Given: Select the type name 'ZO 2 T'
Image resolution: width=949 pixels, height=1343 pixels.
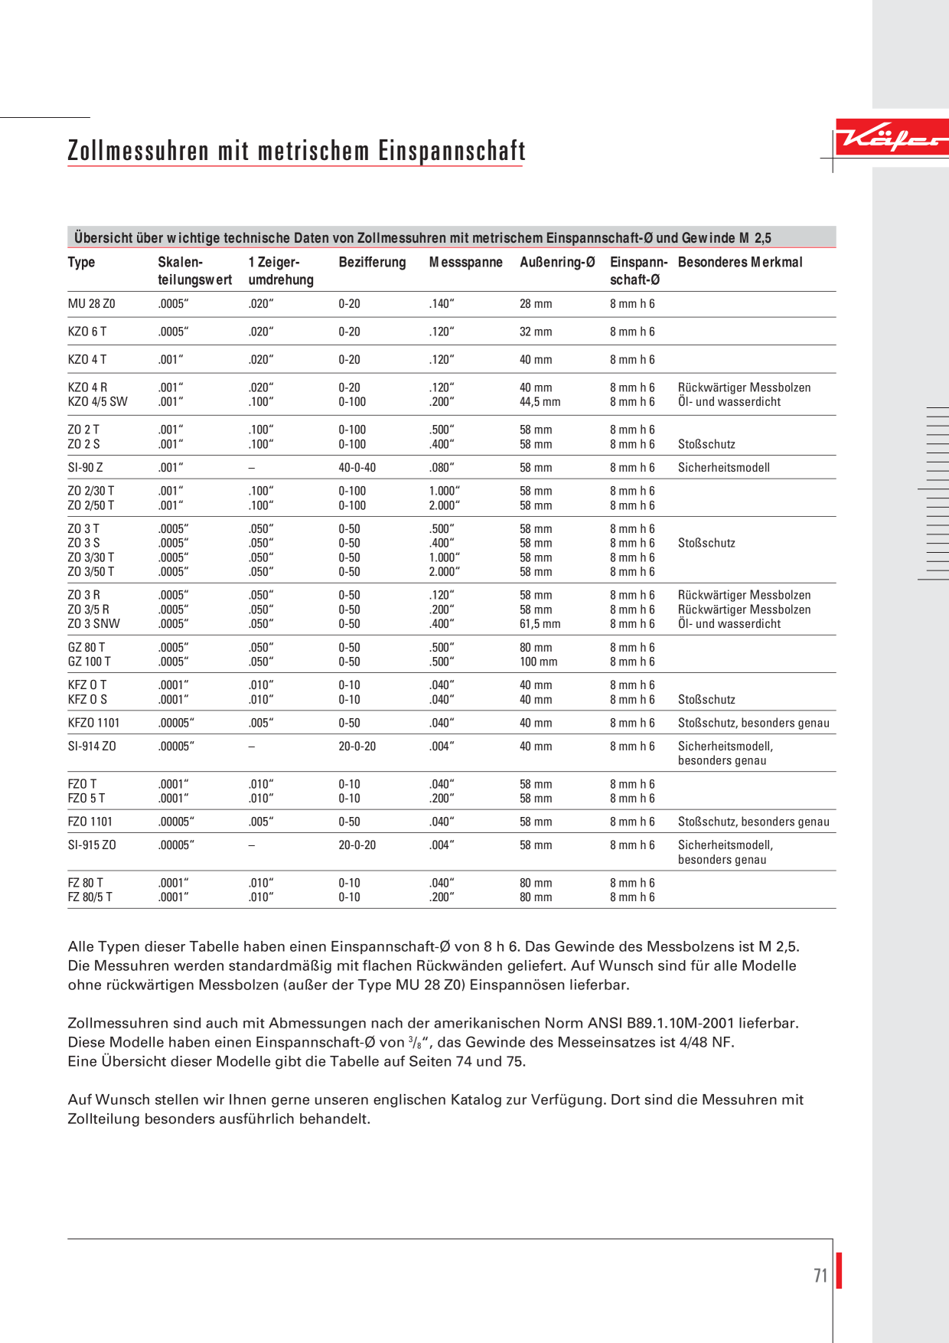Looking at the screenshot, I should coord(83,430).
